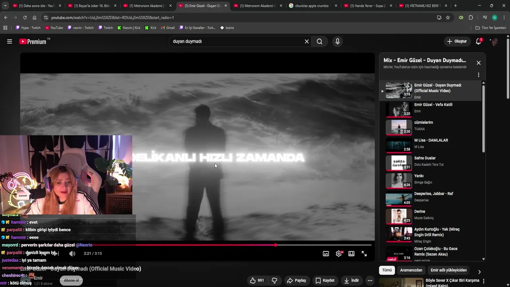Open Chrome's three-dot menu
510x287 pixels.
click(503, 18)
